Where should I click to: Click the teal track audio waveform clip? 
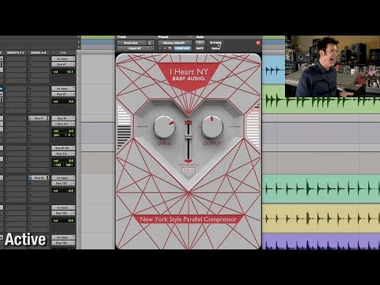[x=321, y=188]
